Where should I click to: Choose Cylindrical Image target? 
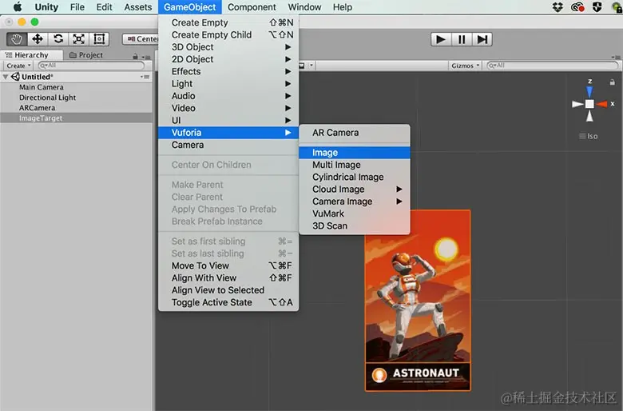coord(355,177)
